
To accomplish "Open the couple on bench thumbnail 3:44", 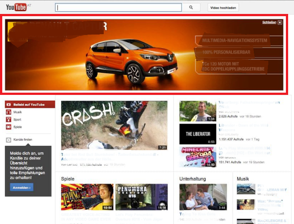I will [x=203, y=197].
